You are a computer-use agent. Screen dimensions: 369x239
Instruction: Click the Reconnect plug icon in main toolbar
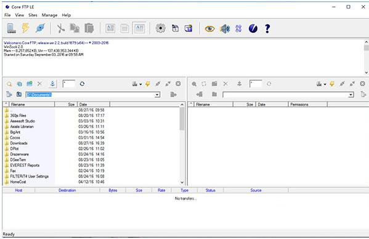[x=40, y=28]
